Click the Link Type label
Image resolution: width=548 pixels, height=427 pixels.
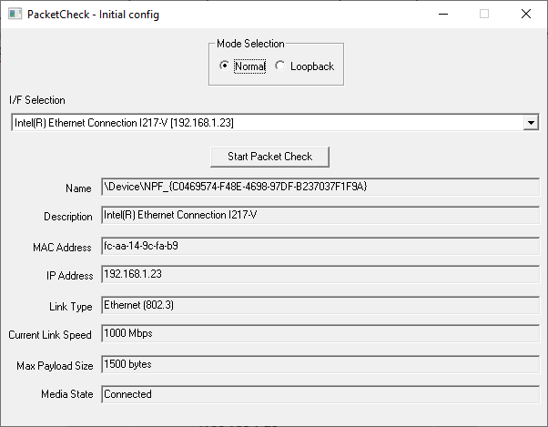click(x=71, y=307)
